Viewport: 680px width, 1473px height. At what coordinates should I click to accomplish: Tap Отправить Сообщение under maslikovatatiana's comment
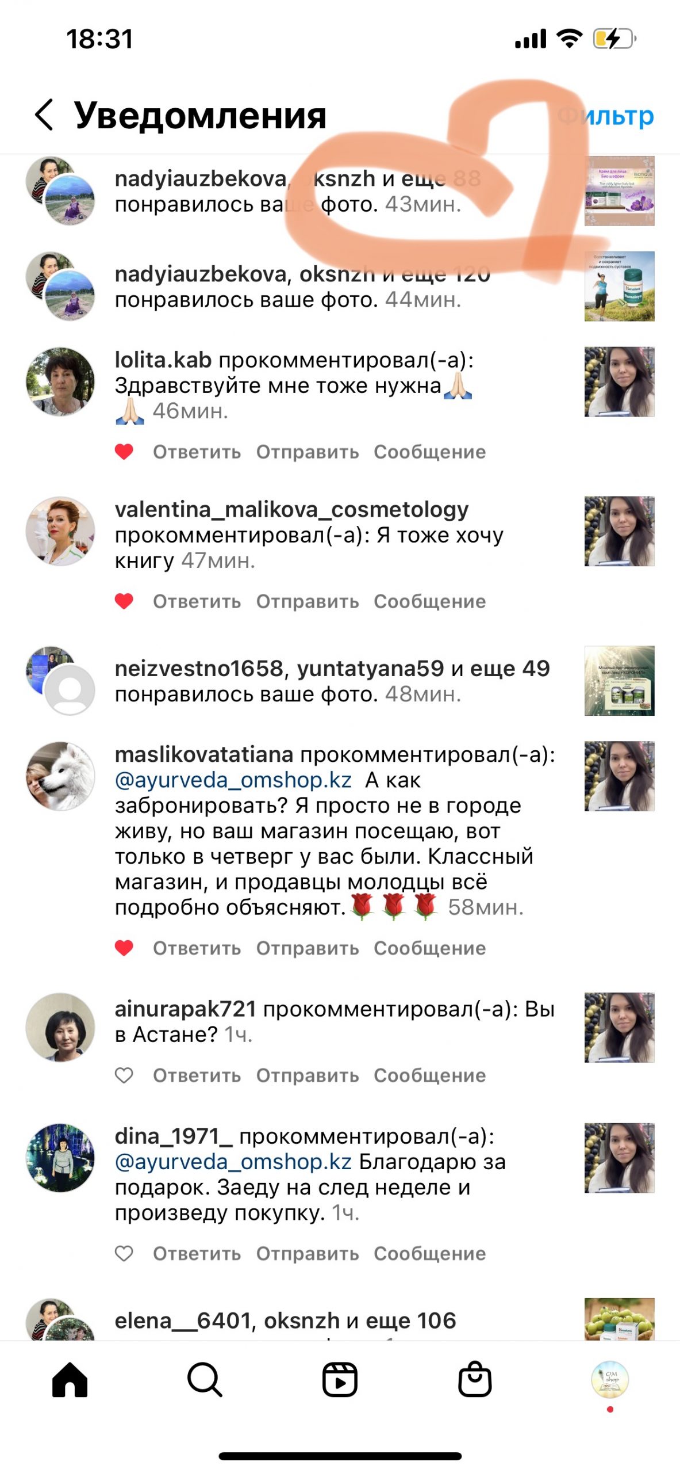coord(371,948)
